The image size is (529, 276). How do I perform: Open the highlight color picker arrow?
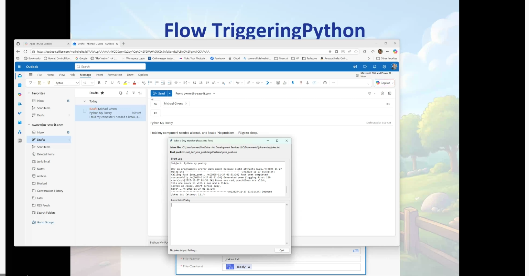(x=129, y=83)
